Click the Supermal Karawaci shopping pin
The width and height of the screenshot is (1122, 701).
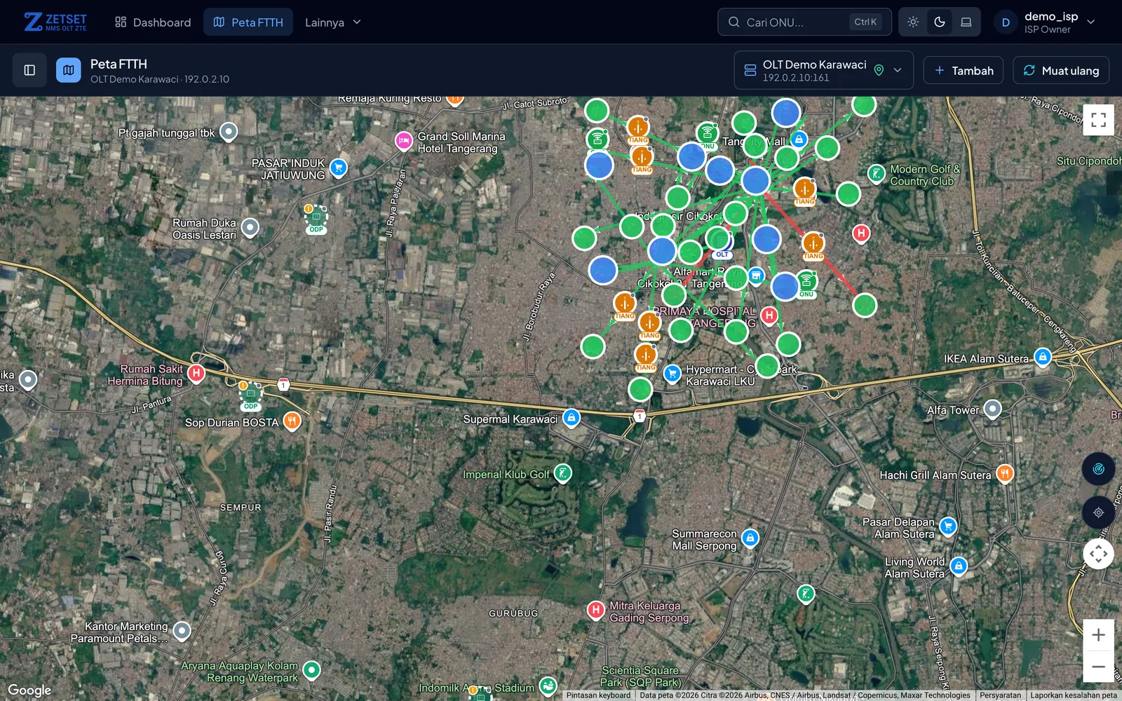pyautogui.click(x=572, y=418)
